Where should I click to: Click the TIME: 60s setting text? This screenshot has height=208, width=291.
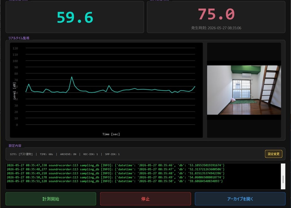(x=46, y=154)
